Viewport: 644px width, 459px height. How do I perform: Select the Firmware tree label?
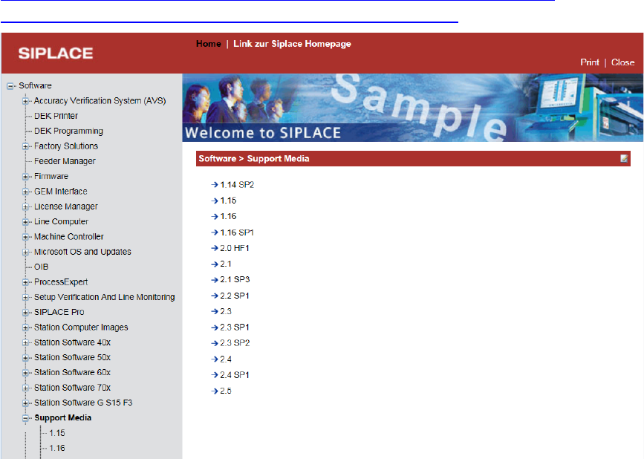click(x=51, y=177)
